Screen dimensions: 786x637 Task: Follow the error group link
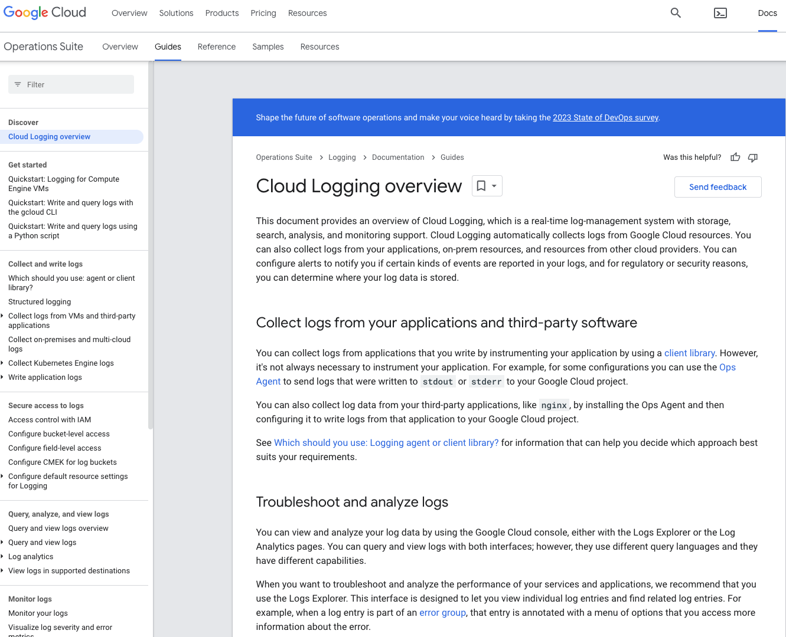pyautogui.click(x=442, y=612)
